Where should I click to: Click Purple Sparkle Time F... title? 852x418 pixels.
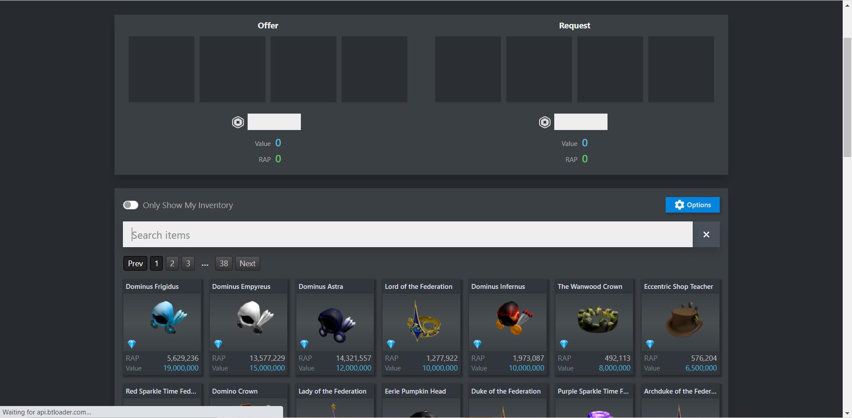pyautogui.click(x=593, y=391)
